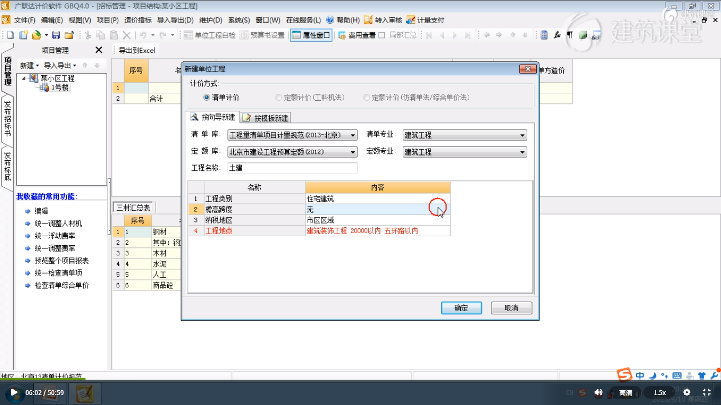Click the save floppy disk icon

point(56,35)
